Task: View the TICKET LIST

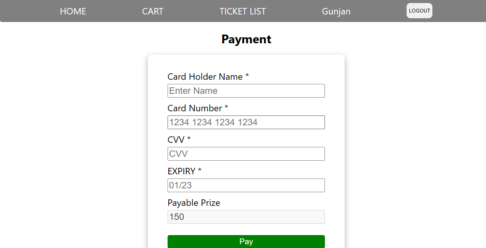Action: point(242,11)
